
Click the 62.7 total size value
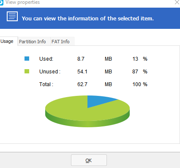point(82,84)
